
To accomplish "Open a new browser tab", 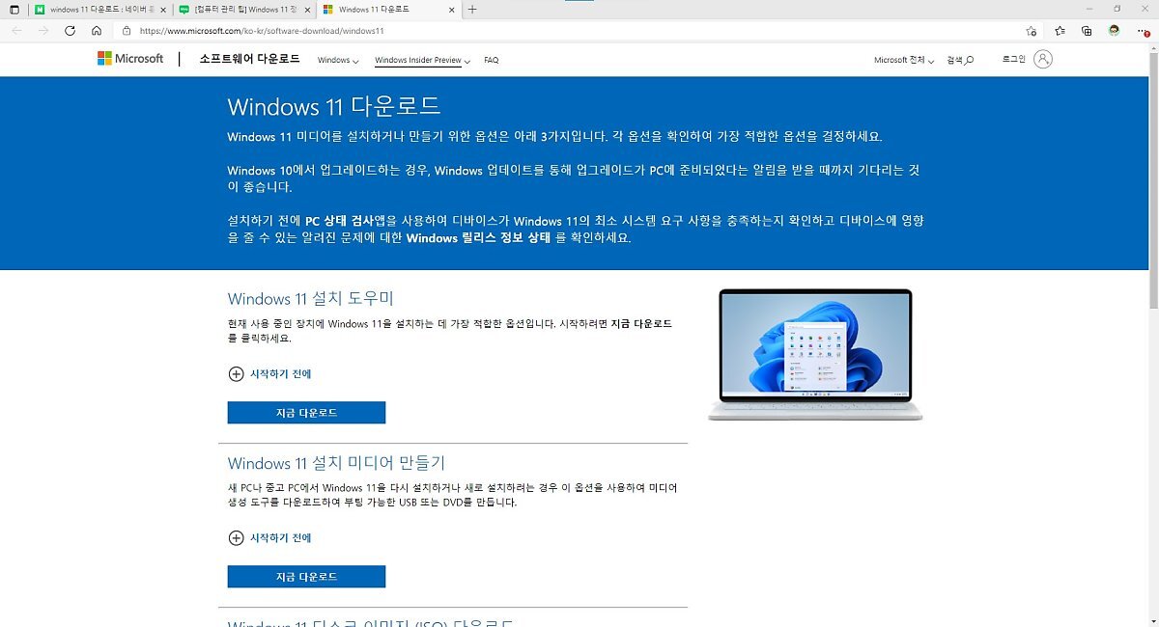I will pos(472,10).
